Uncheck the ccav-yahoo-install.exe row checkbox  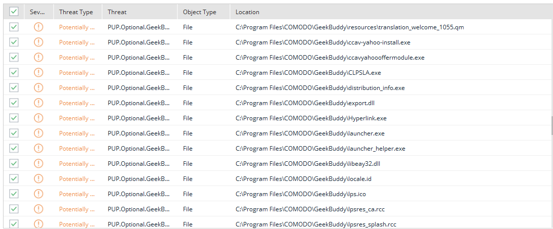[14, 42]
